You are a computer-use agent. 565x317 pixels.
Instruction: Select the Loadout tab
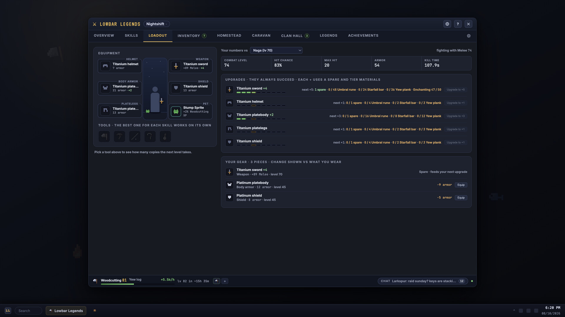coord(158,36)
